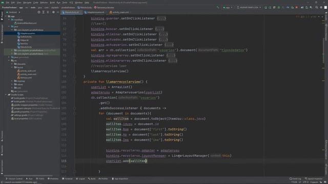Image resolution: width=328 pixels, height=184 pixels.
Task: Click the Debug app bug icon
Action: point(279,7)
